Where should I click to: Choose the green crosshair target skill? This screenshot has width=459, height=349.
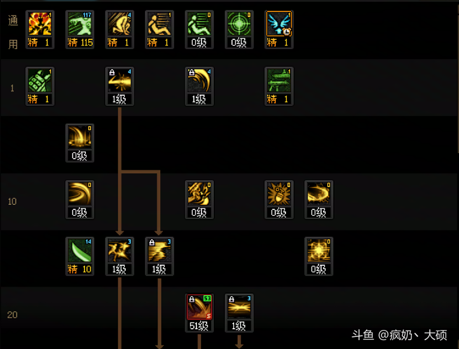pyautogui.click(x=239, y=30)
